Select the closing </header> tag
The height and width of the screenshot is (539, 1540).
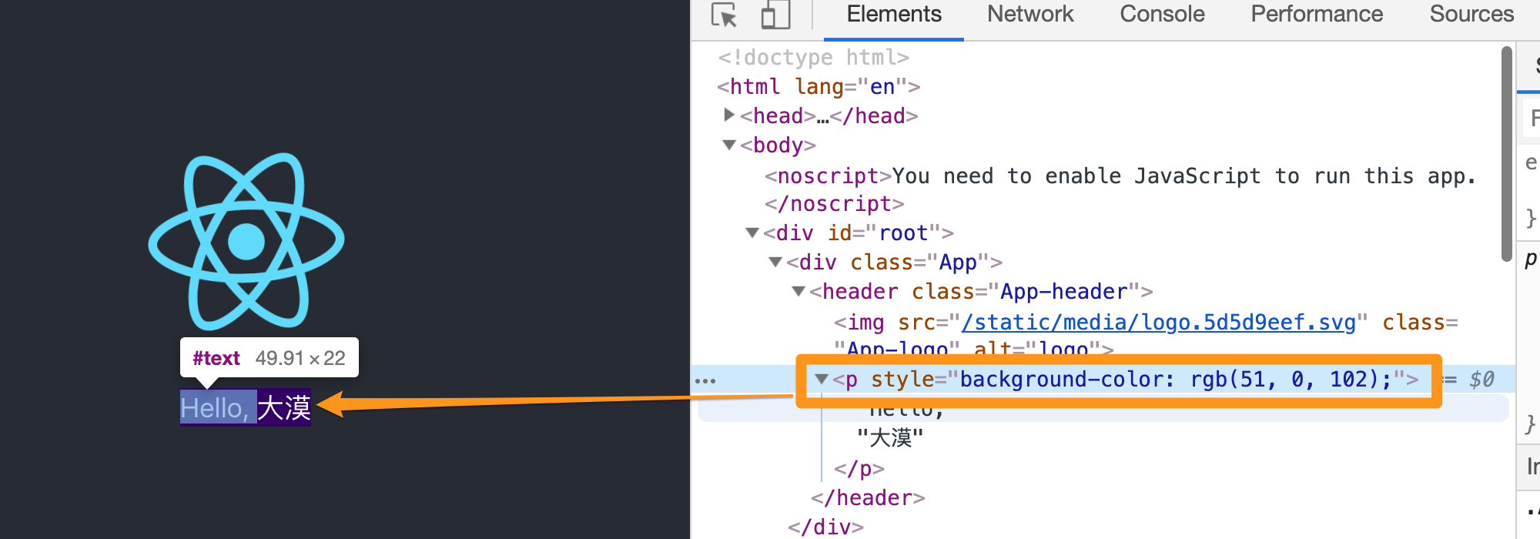pos(868,497)
